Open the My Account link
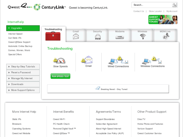Screen dimensions: 183x137 [x=172, y=11]
